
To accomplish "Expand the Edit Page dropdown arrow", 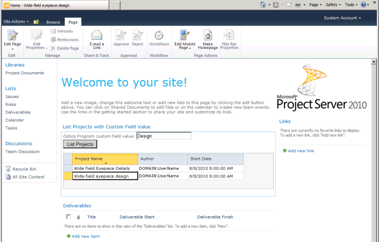I will [12, 49].
